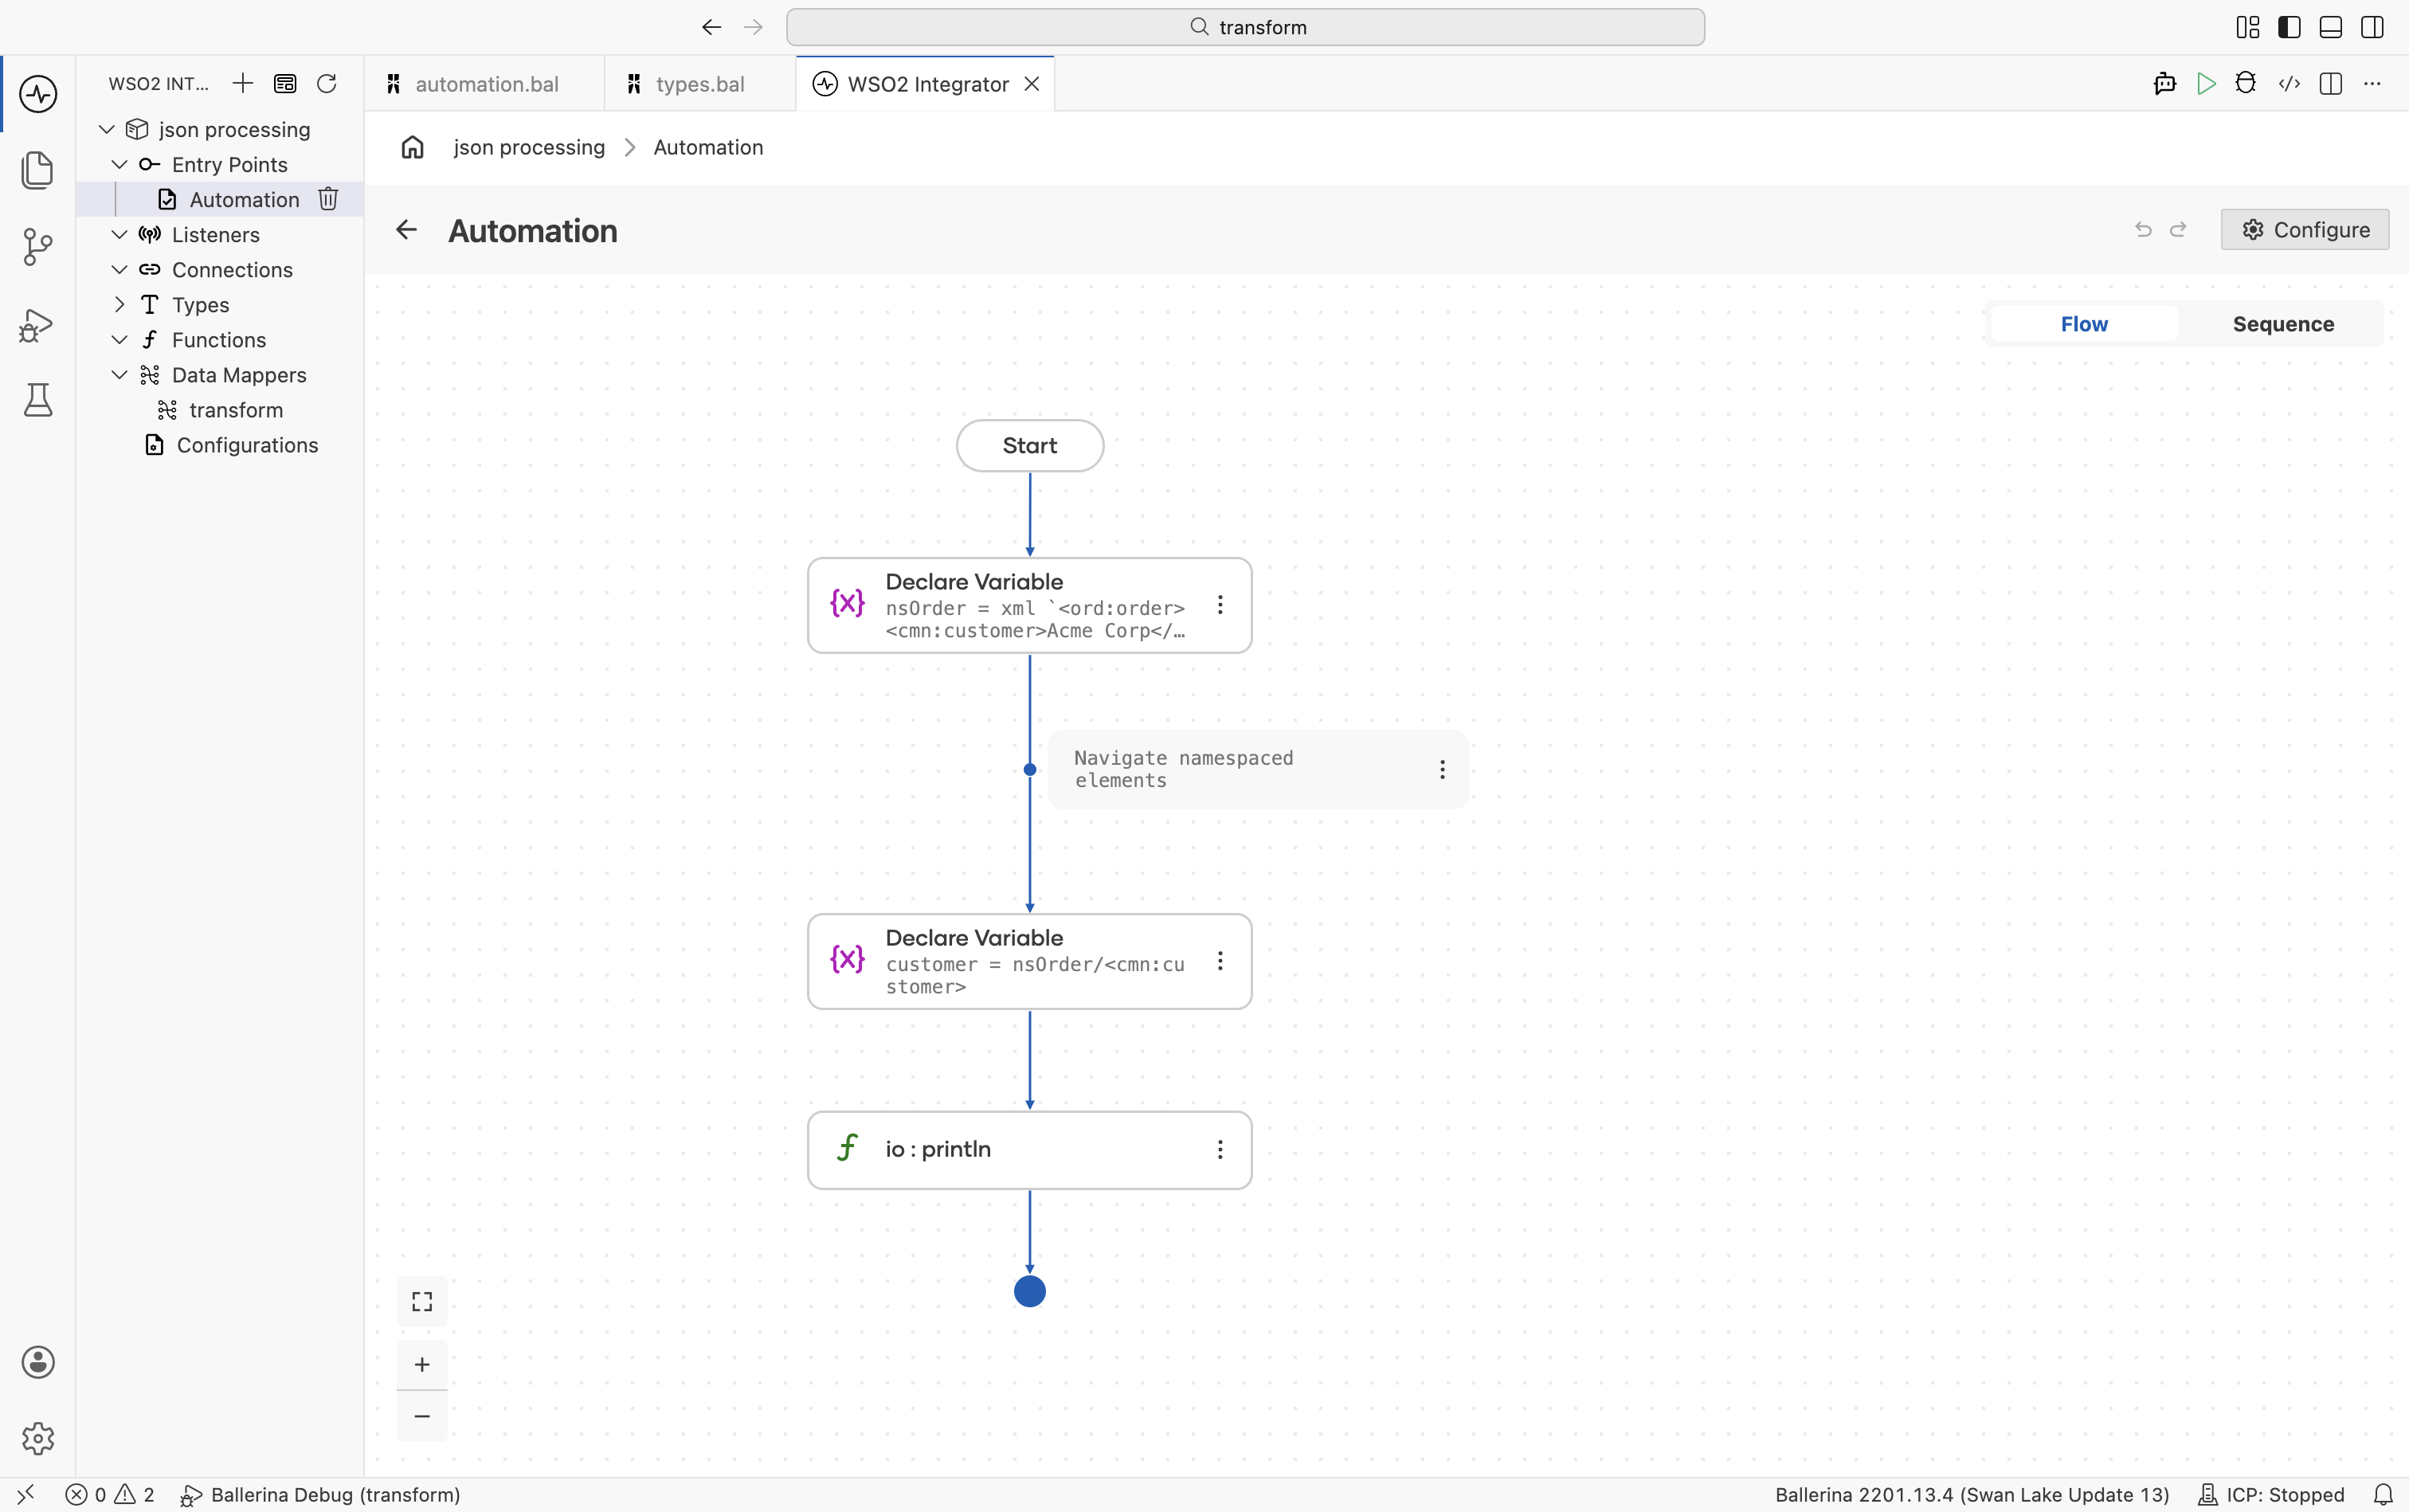Screen dimensions: 2409x1512
Task: Refresh the WSO2 Integrator project tree
Action: pyautogui.click(x=327, y=83)
